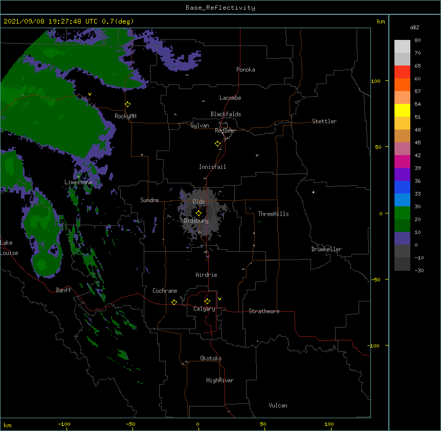The image size is (441, 431).
Task: Click the white asterisk marker east of Innisfail
Action: (x=257, y=155)
